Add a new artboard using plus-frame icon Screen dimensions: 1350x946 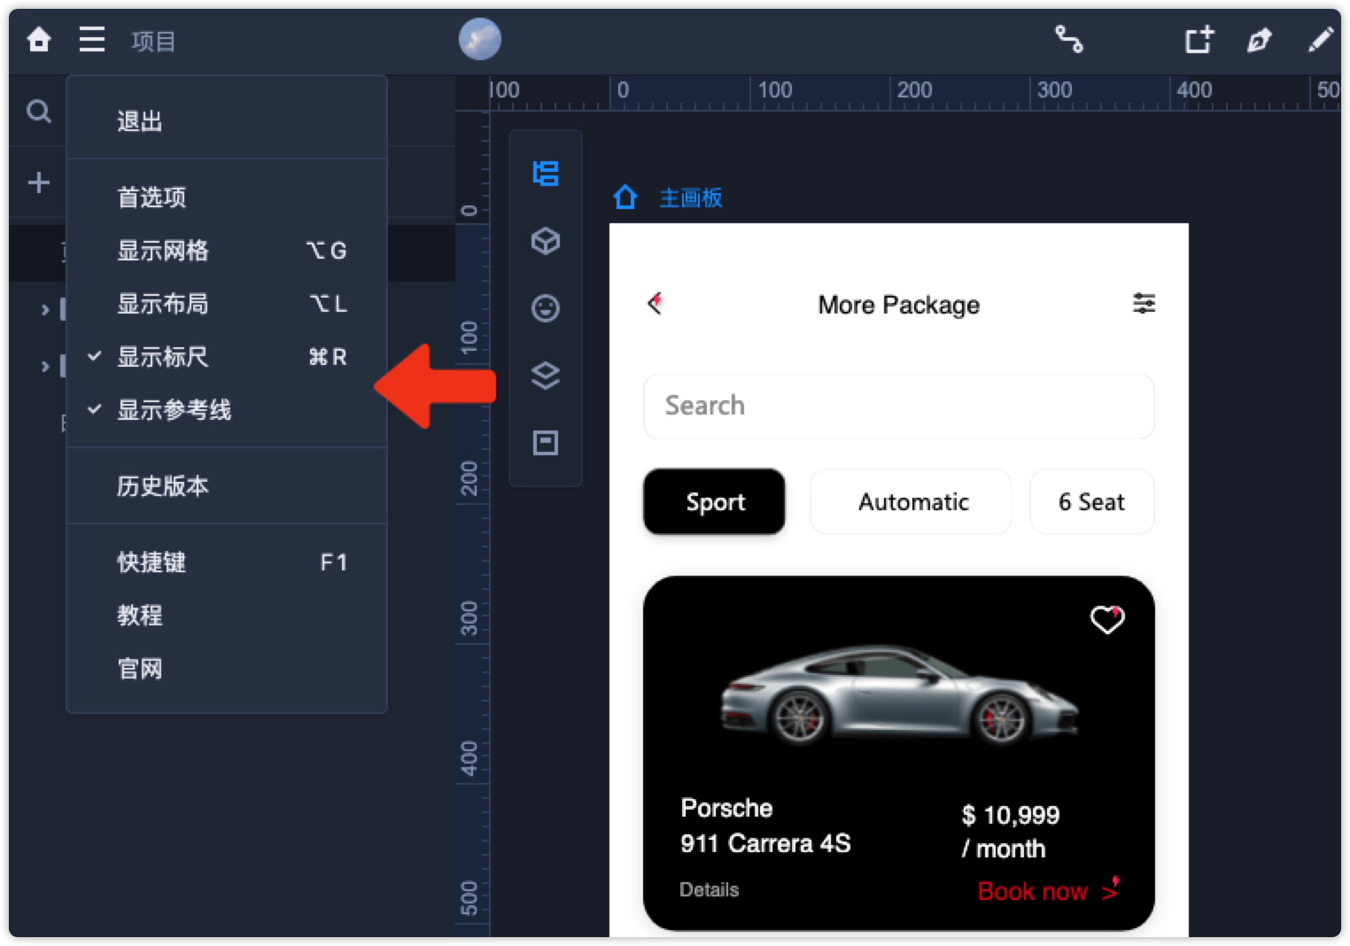point(1199,40)
